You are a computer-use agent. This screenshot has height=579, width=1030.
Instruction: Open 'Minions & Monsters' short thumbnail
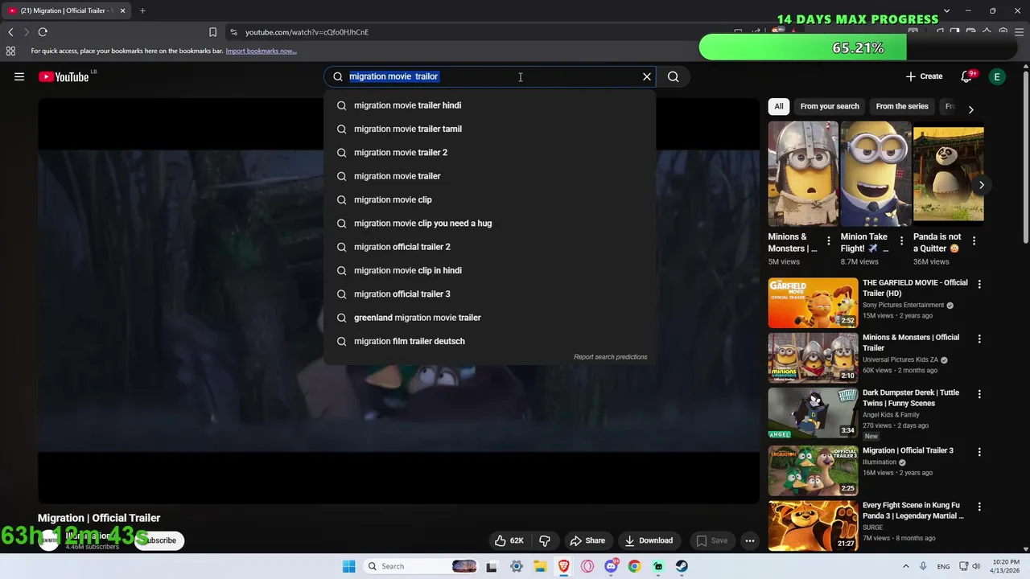point(803,174)
